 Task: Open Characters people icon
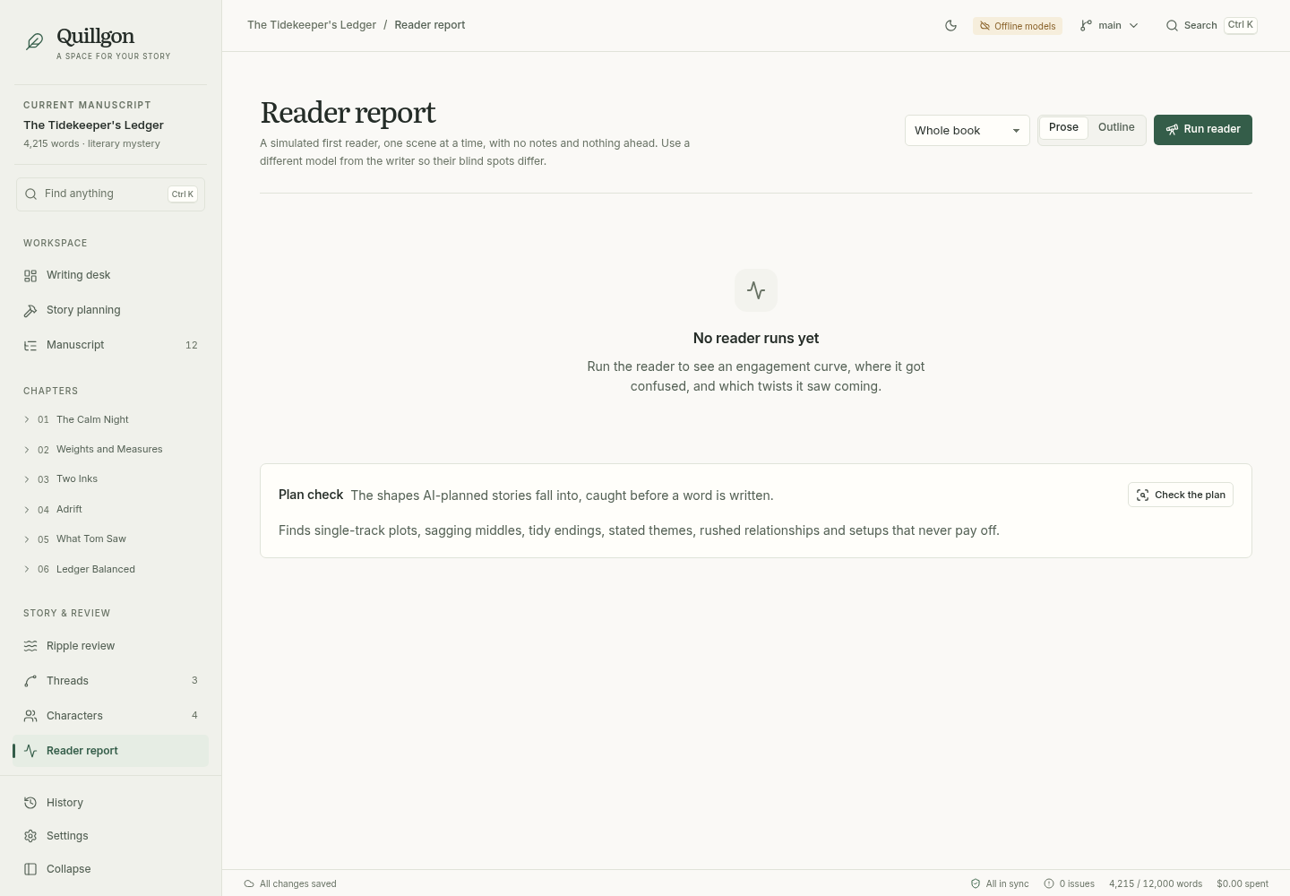click(x=30, y=716)
